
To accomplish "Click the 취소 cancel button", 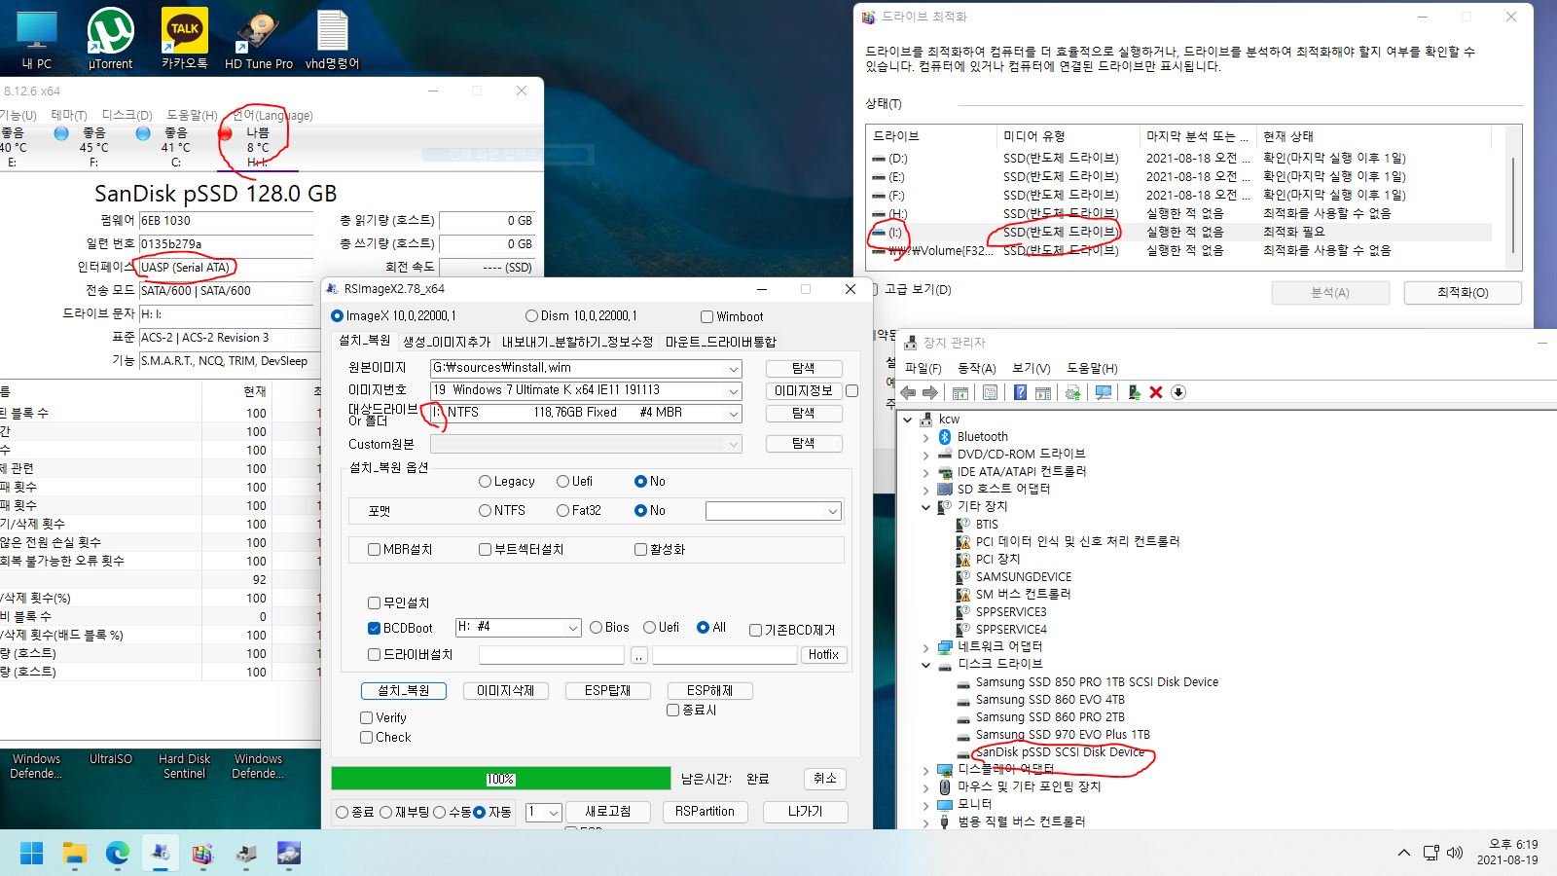I will [824, 779].
